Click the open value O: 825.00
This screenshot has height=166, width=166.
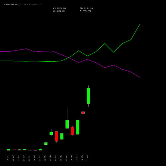[59, 11]
